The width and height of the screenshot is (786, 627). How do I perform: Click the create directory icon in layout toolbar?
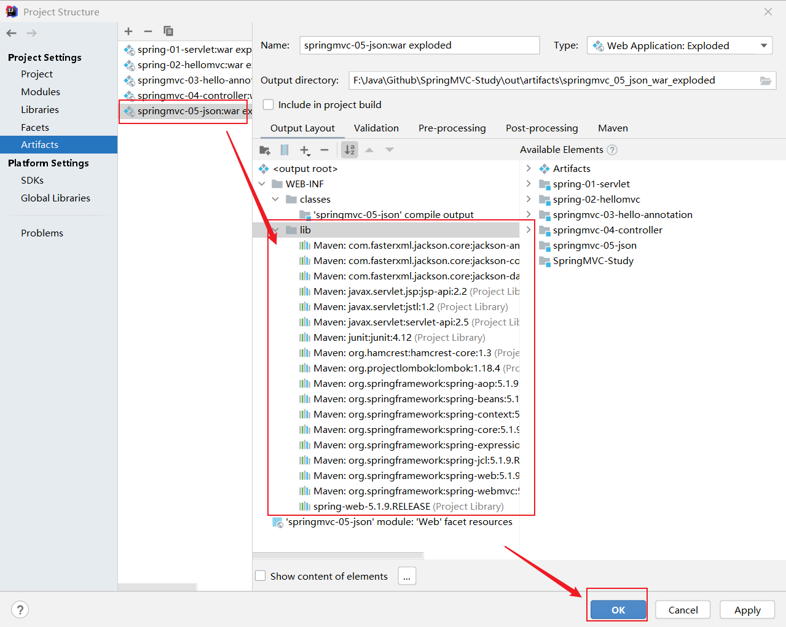click(265, 150)
